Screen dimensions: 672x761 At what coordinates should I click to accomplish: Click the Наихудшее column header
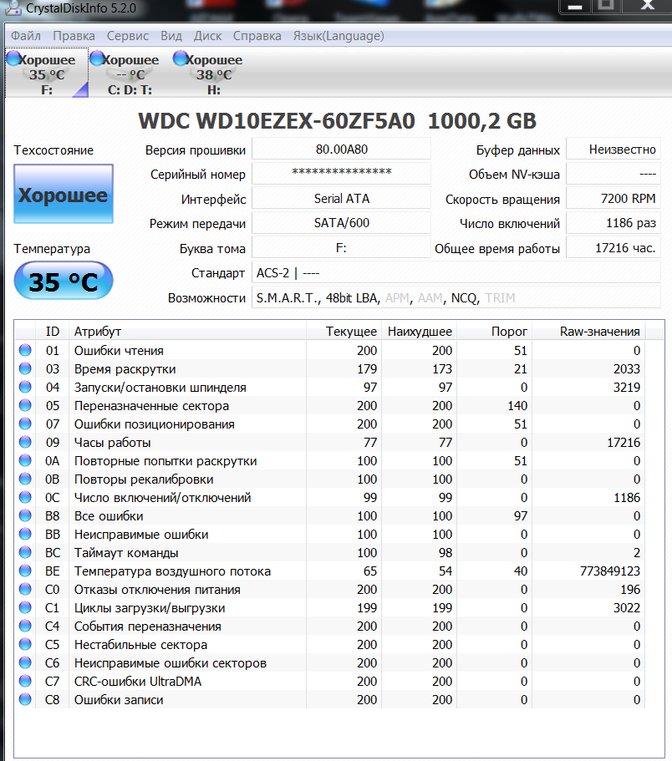(420, 332)
